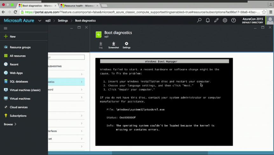The image size is (274, 155).
Task: Open Chrome menu icon
Action: click(x=271, y=12)
